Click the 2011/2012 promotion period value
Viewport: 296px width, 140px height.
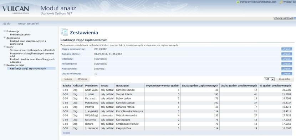101,49
